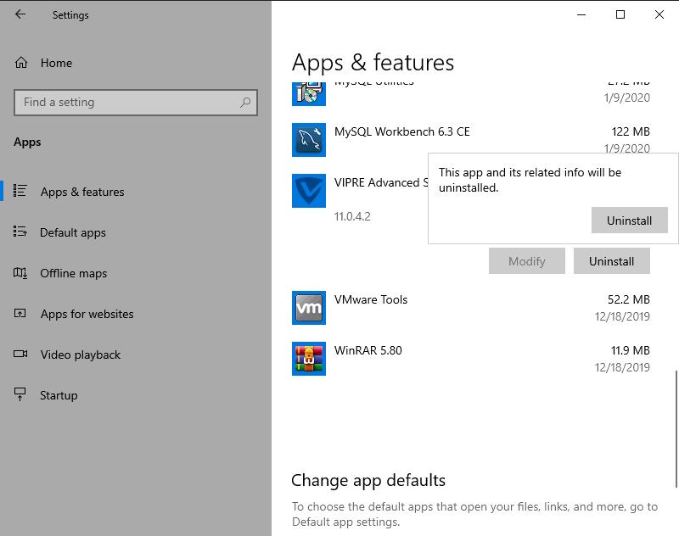Select the MySQL Workbench 6.3 CE entry
Screen dimensions: 679x536
[x=471, y=140]
